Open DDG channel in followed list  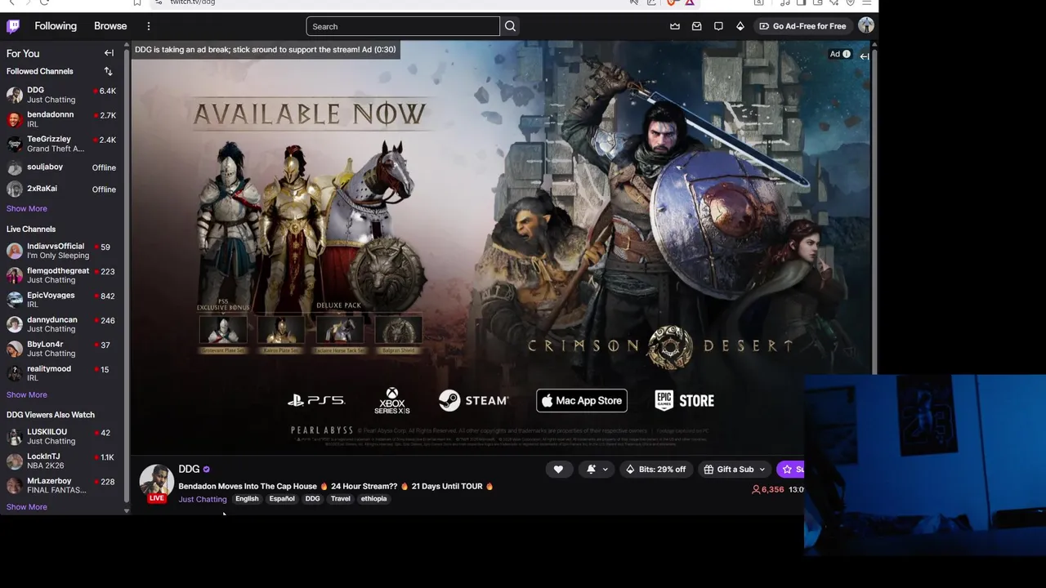point(62,95)
